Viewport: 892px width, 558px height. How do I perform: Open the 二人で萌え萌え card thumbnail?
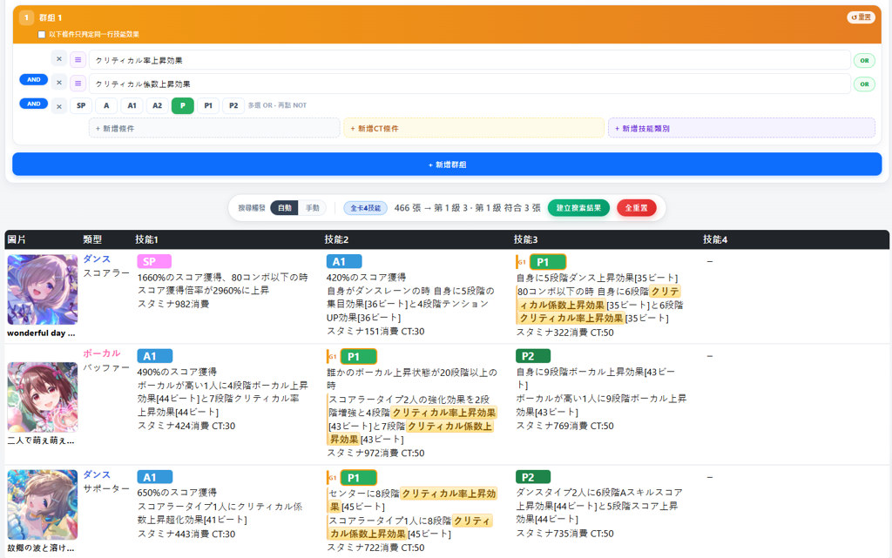click(43, 397)
